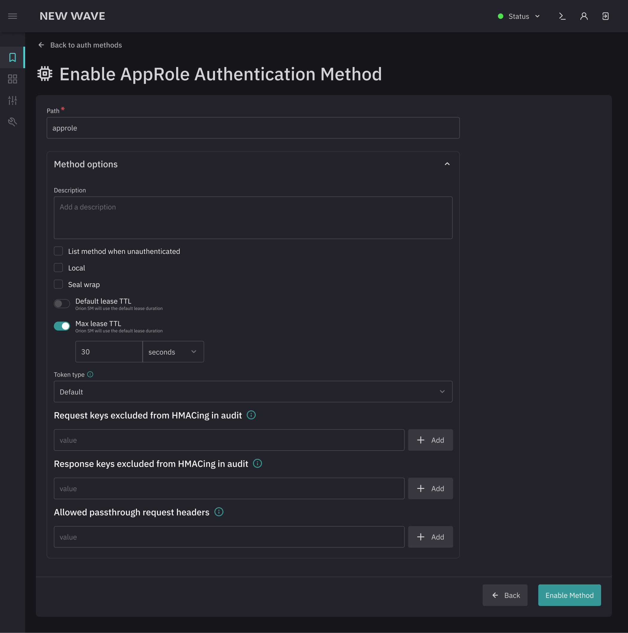Open the sliders settings sidebar icon
The image size is (628, 633).
click(x=13, y=100)
